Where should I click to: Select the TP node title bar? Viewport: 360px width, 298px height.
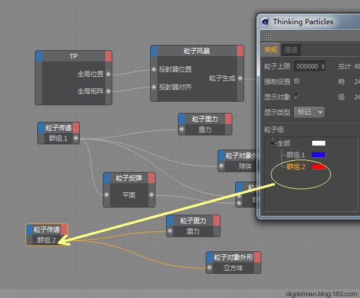74,56
